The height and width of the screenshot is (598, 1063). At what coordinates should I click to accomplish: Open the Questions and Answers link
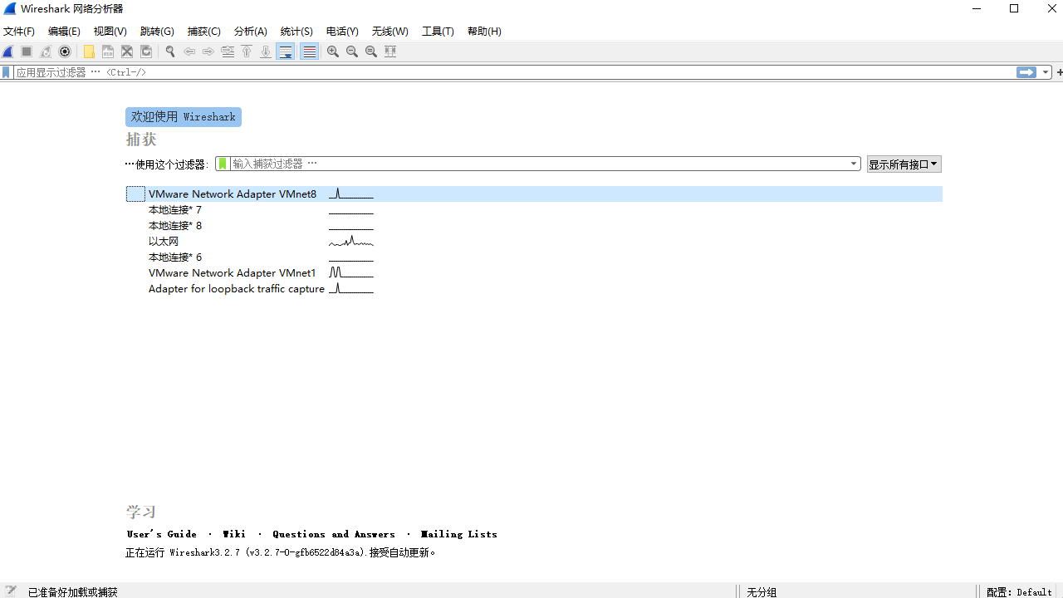[334, 534]
